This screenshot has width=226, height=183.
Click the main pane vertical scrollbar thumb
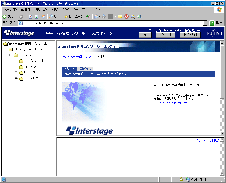click(x=222, y=72)
